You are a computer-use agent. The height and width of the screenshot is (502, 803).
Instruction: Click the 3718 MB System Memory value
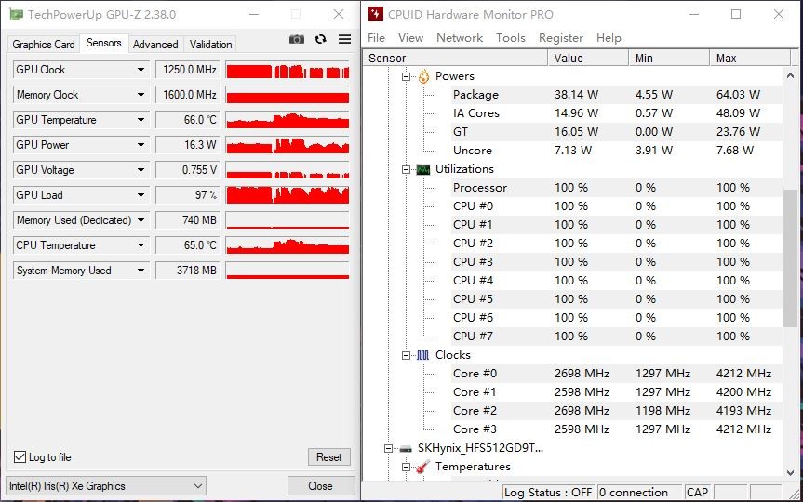pos(188,271)
